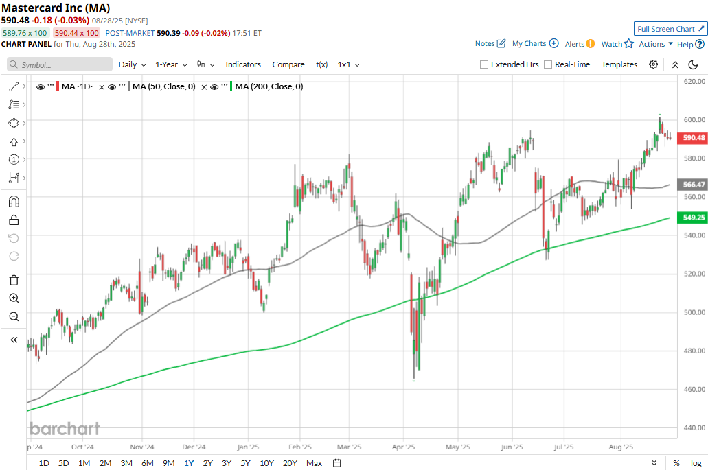Image resolution: width=708 pixels, height=470 pixels.
Task: Open the Actions dropdown menu
Action: pos(656,44)
